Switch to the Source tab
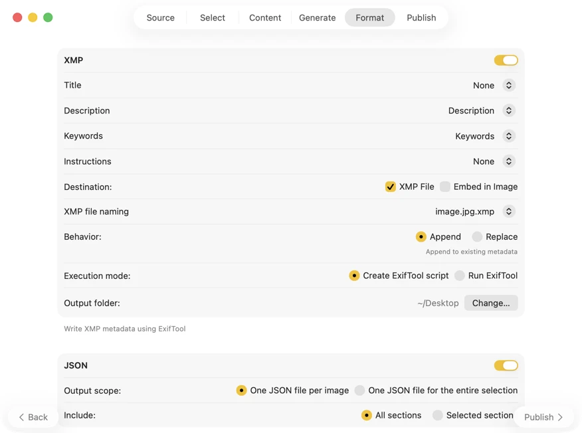 [x=160, y=18]
